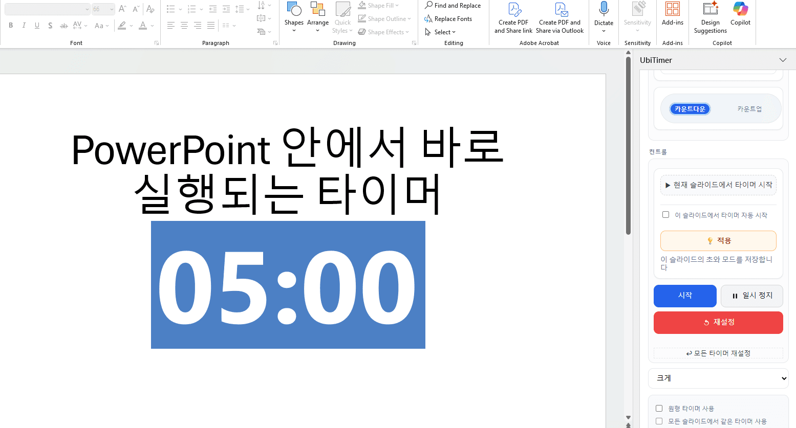The image size is (796, 428).
Task: Open the 크게 size dropdown
Action: (718, 378)
